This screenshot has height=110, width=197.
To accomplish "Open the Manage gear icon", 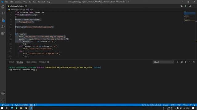I will tap(3, 100).
